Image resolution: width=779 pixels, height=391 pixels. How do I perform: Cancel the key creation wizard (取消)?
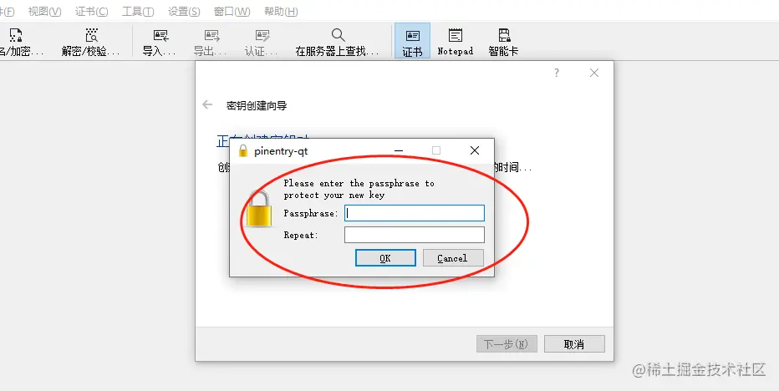(574, 344)
